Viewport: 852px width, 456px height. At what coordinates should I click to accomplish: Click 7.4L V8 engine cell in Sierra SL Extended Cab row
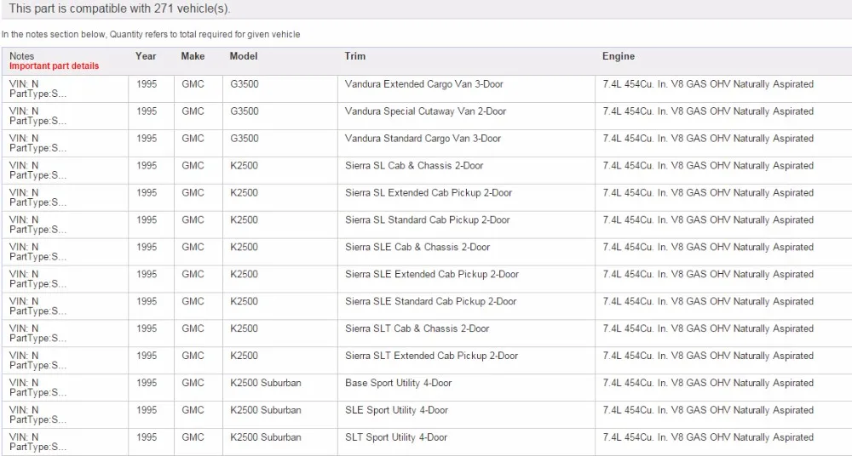coord(708,193)
